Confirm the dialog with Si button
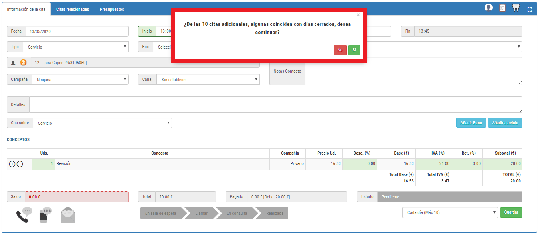The height and width of the screenshot is (243, 542). click(354, 50)
